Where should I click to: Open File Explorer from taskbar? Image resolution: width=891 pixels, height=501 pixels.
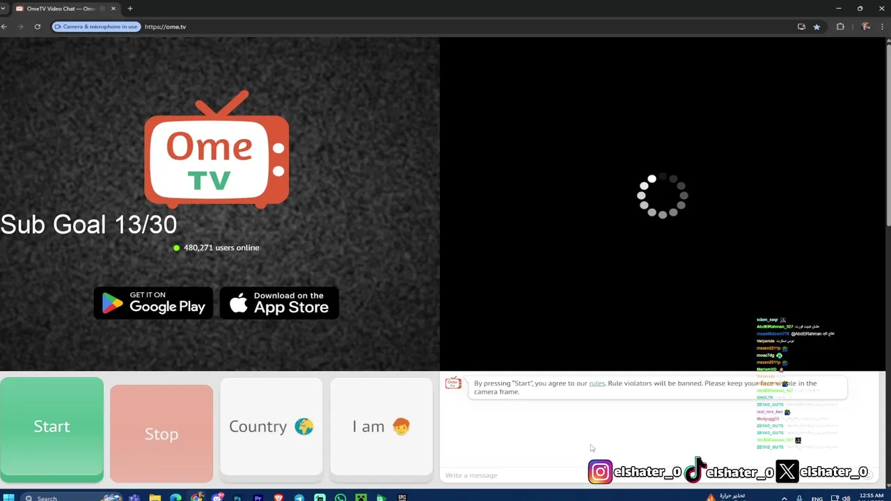(x=155, y=498)
